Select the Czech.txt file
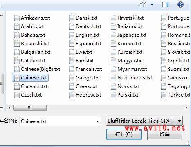 [28, 95]
